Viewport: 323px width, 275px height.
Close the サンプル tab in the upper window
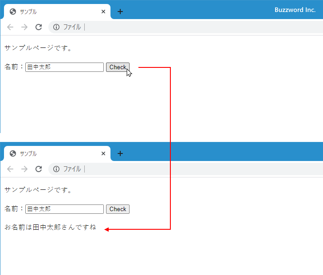click(x=103, y=12)
